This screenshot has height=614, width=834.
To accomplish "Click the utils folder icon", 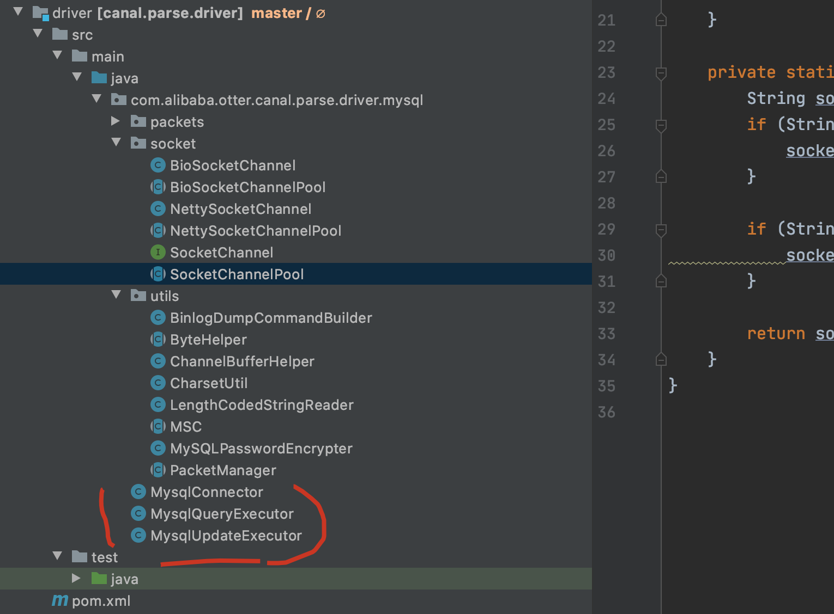I will click(x=138, y=296).
